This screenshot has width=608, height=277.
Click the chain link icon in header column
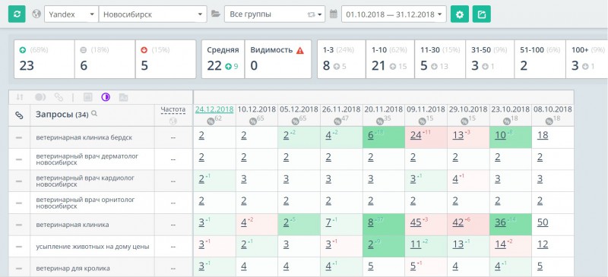(x=19, y=115)
